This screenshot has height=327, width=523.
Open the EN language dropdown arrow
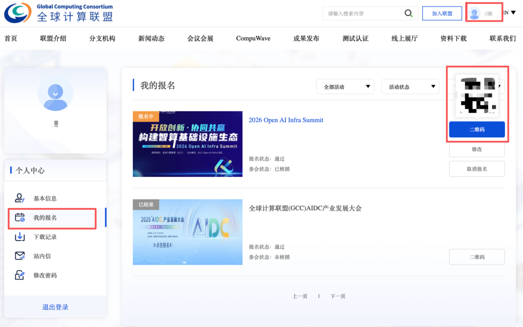coord(513,13)
